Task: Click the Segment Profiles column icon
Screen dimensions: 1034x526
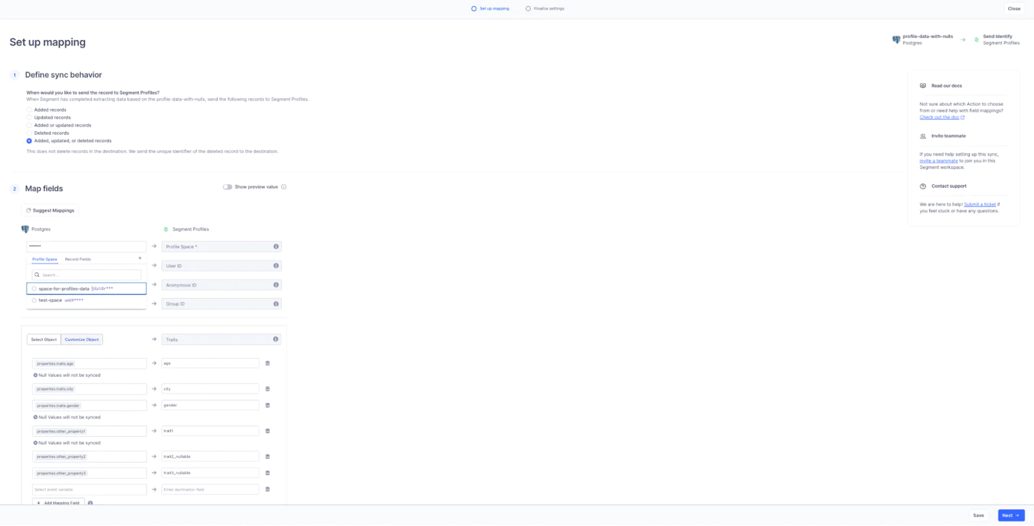Action: (x=166, y=229)
